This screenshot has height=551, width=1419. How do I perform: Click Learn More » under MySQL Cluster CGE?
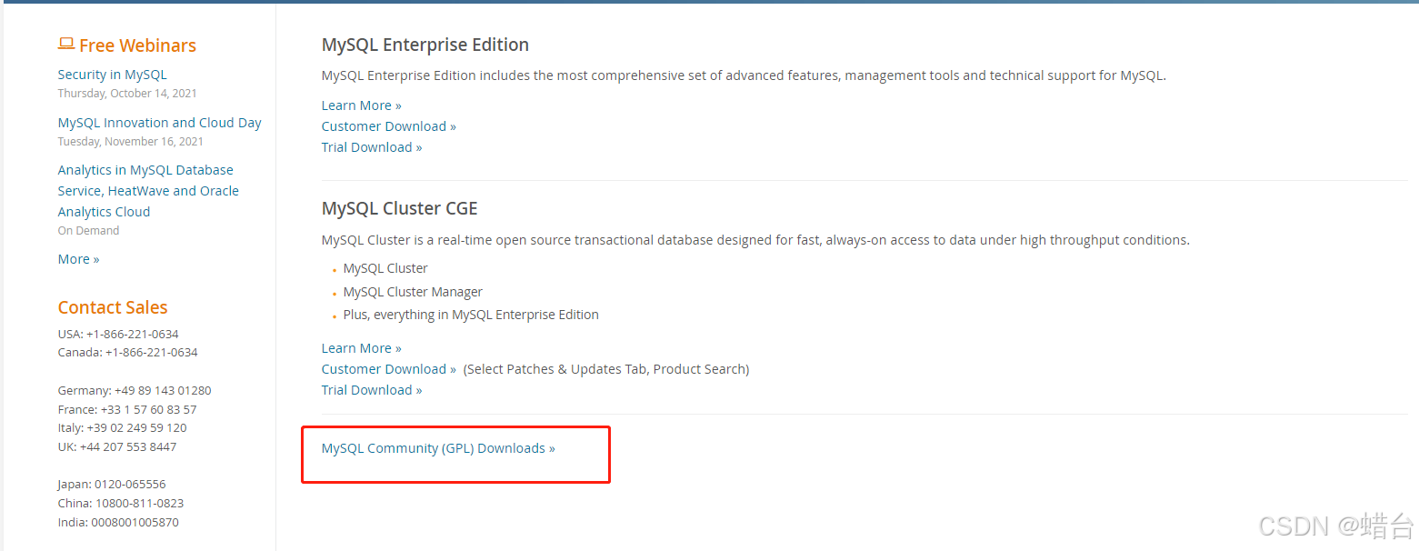point(361,348)
